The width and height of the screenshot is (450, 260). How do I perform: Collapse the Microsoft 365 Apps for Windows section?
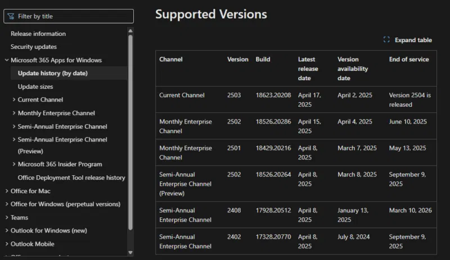(7, 60)
